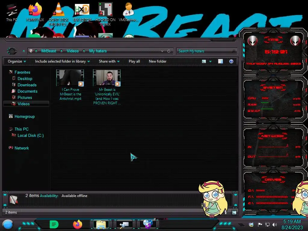Click the F:\ drive bar in DRIVES widget
308x231 pixels.
pos(272,197)
